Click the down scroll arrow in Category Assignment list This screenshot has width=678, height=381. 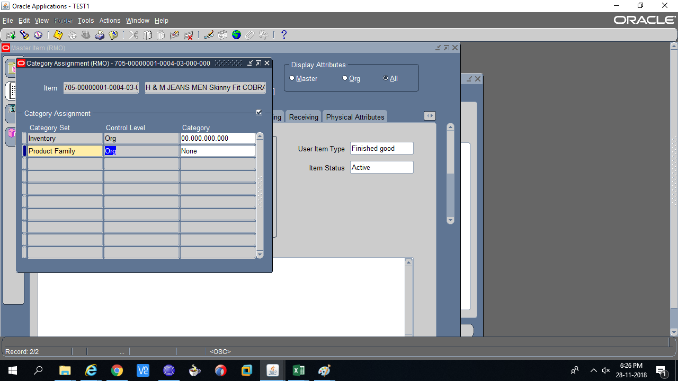pyautogui.click(x=260, y=254)
